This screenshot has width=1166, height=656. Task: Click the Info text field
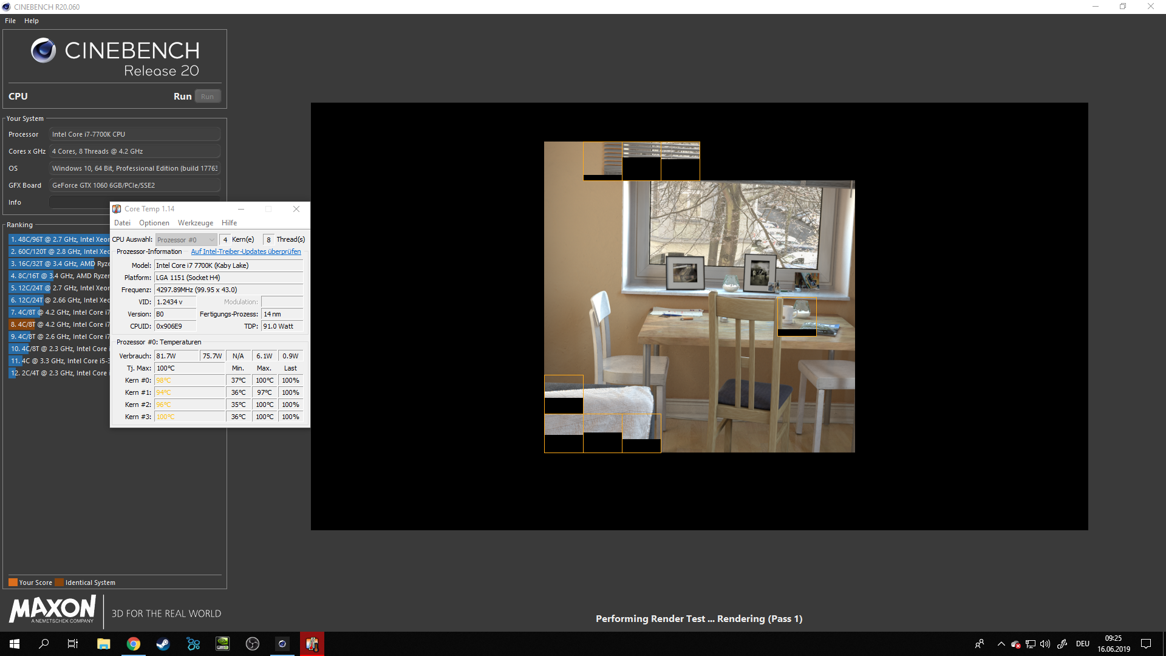79,202
